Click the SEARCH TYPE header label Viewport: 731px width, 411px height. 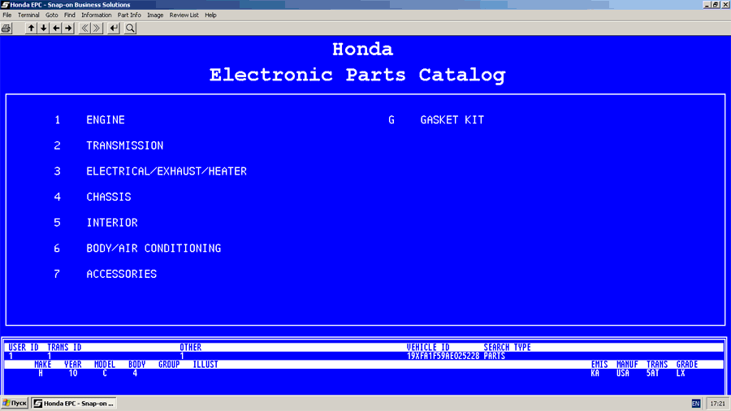pyautogui.click(x=507, y=348)
